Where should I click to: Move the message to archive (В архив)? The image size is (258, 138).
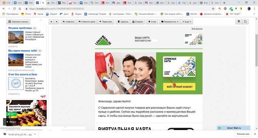(137, 21)
